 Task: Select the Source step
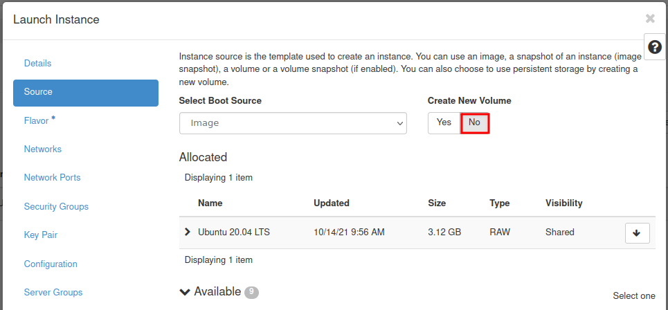(85, 92)
